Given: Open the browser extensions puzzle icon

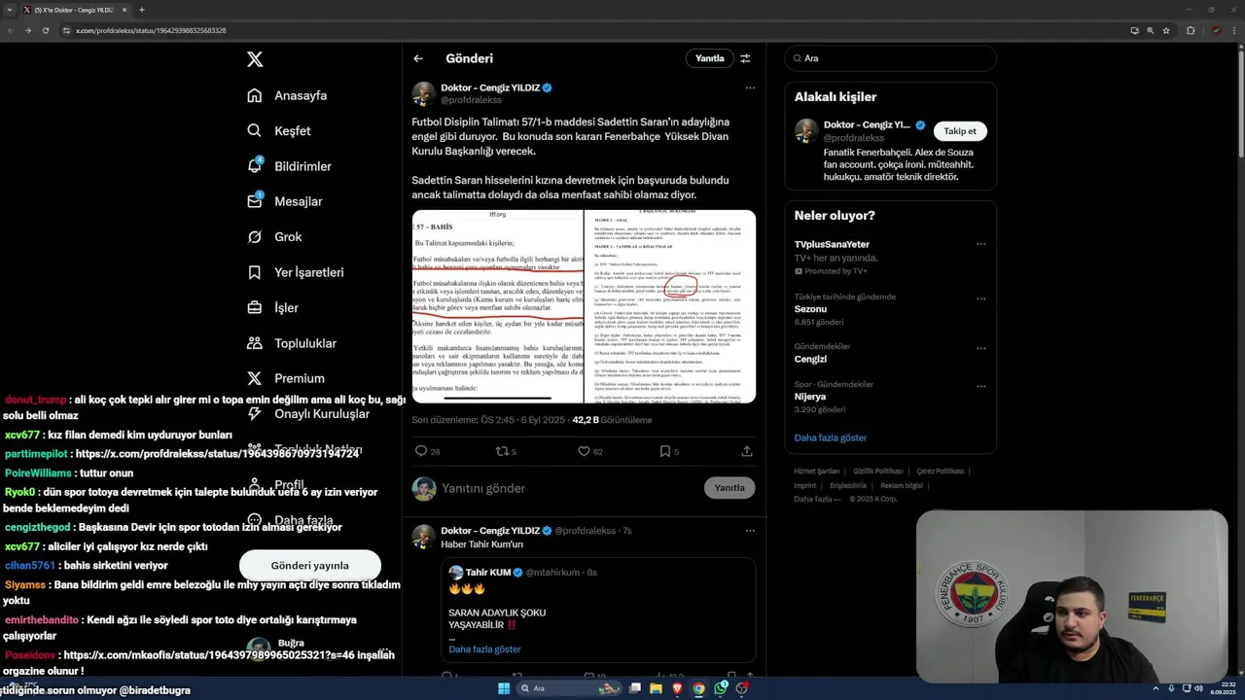Looking at the screenshot, I should [1191, 30].
